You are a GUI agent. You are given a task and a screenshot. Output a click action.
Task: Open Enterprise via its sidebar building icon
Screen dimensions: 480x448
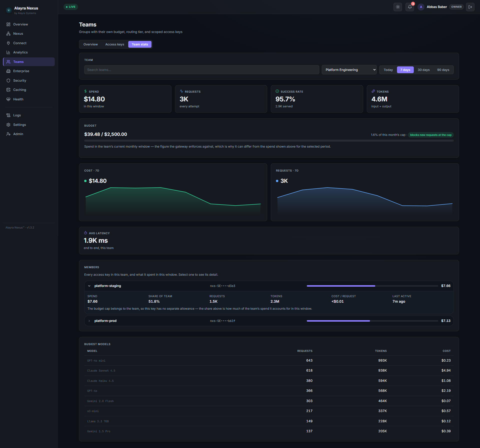coord(8,71)
